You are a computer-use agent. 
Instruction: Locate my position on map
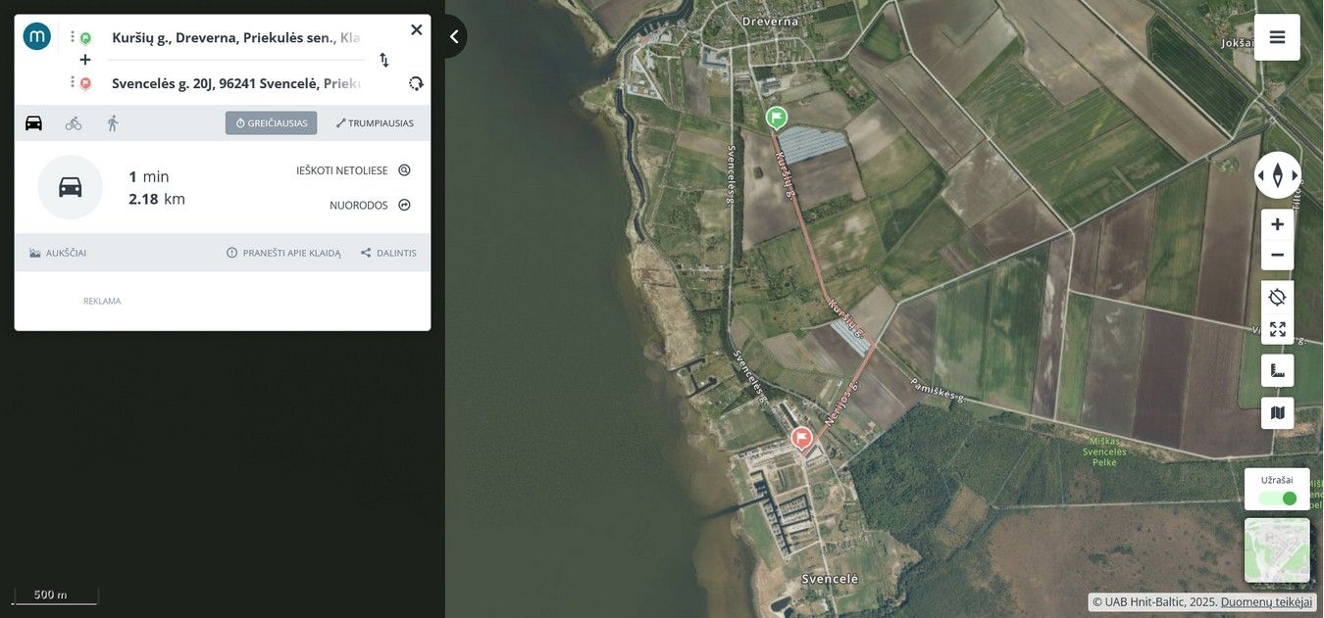click(x=1277, y=298)
